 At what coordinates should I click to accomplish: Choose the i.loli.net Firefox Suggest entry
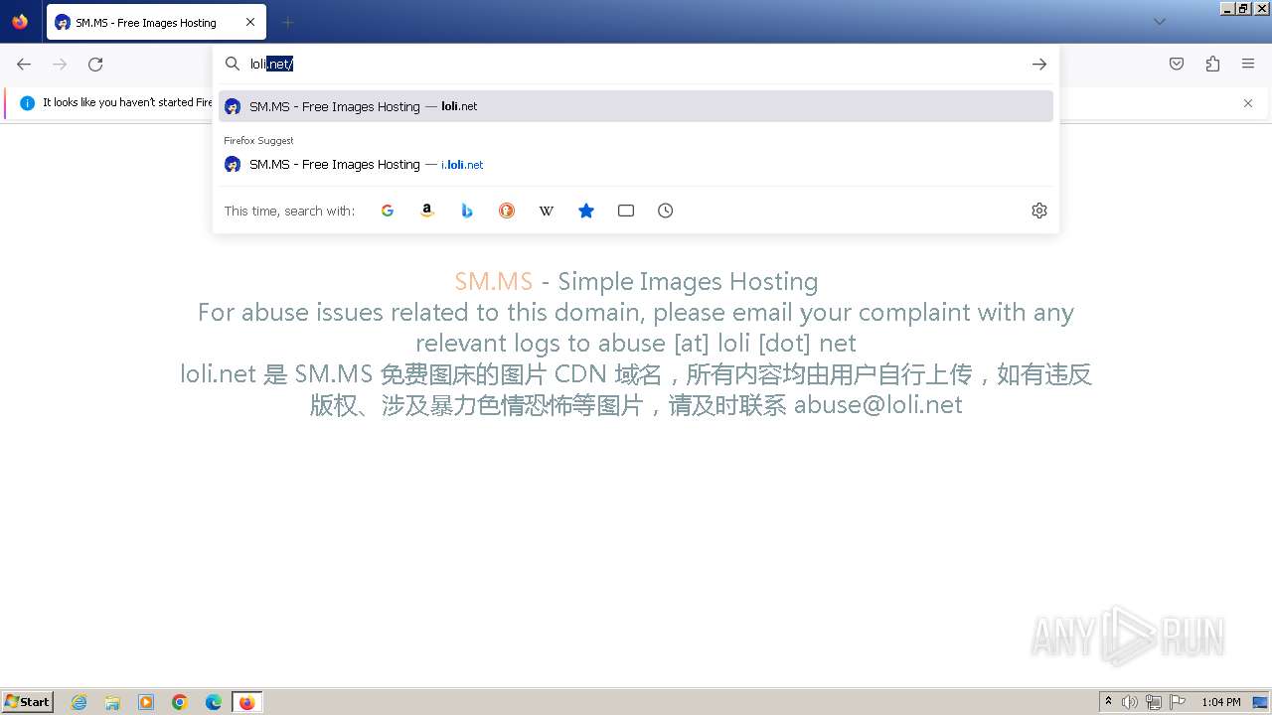tap(636, 165)
